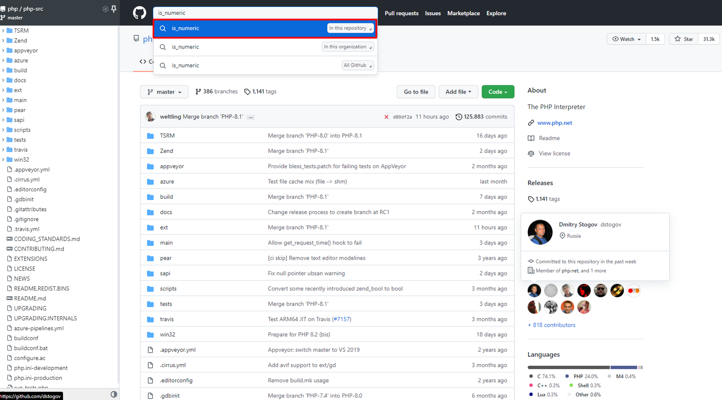
Task: Click the folder icon in the azure file row
Action: coord(151,182)
